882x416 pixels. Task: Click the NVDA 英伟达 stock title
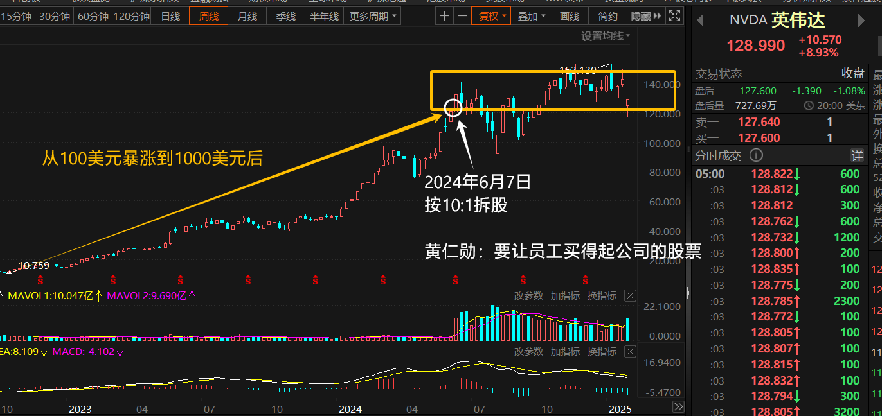pyautogui.click(x=777, y=21)
